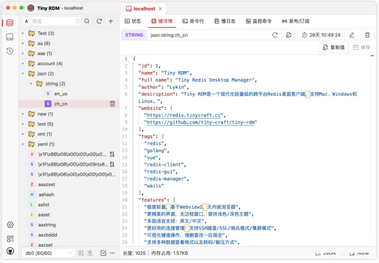This screenshot has width=379, height=263.
Task: Delete the zh_cn key using trash icon
Action: coord(113,104)
